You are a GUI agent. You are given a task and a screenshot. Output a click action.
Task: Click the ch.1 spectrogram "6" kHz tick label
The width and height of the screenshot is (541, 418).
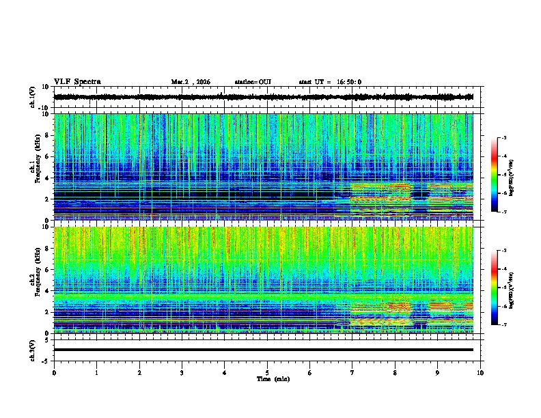point(47,156)
